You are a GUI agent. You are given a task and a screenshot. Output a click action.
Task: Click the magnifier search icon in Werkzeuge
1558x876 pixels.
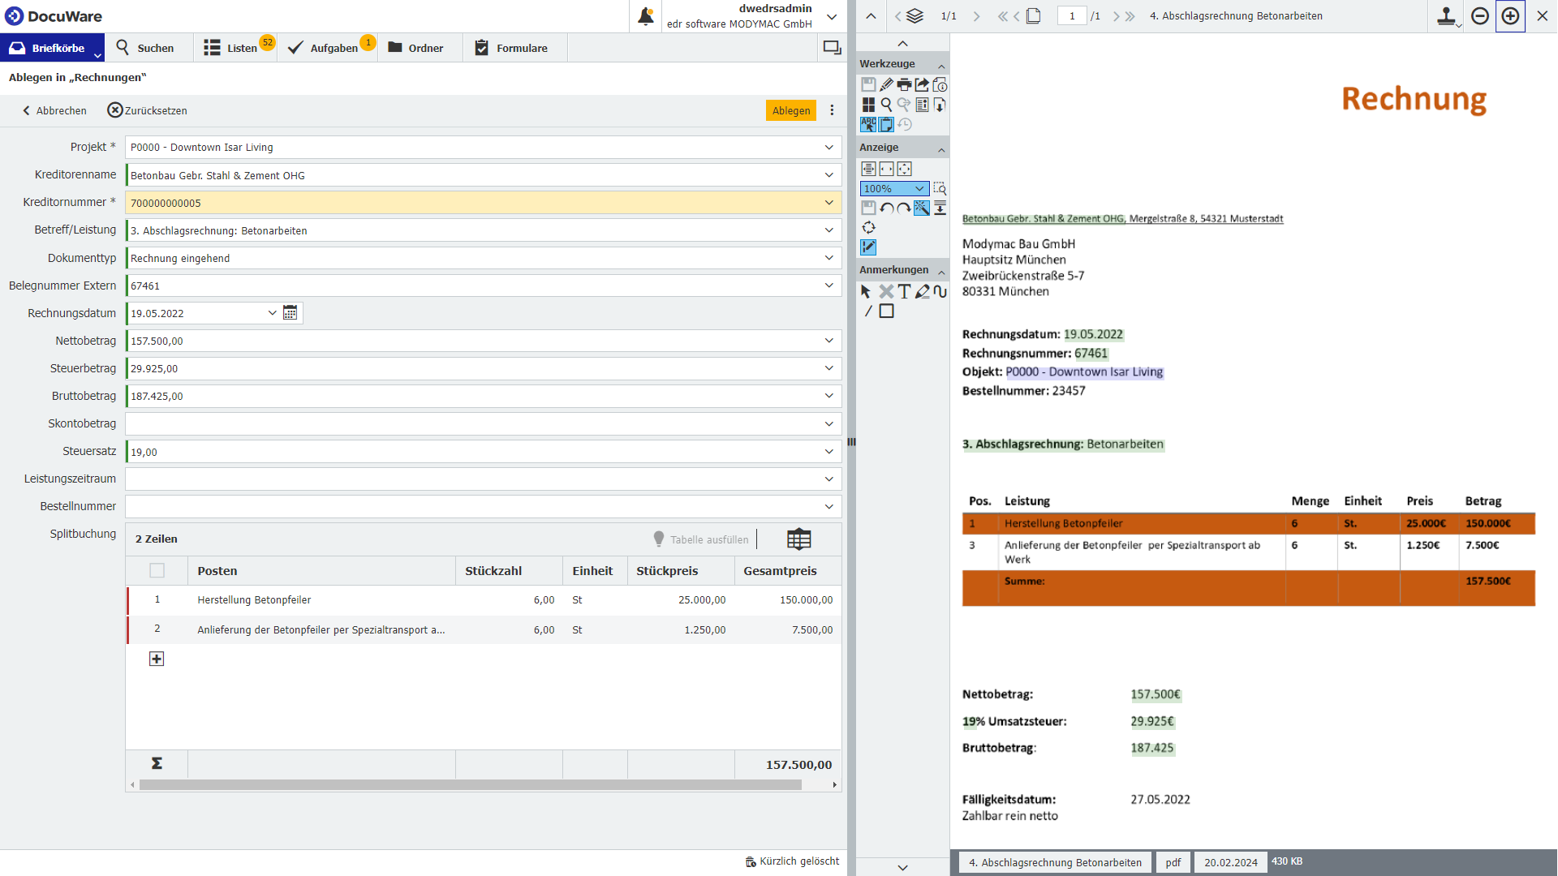tap(886, 105)
